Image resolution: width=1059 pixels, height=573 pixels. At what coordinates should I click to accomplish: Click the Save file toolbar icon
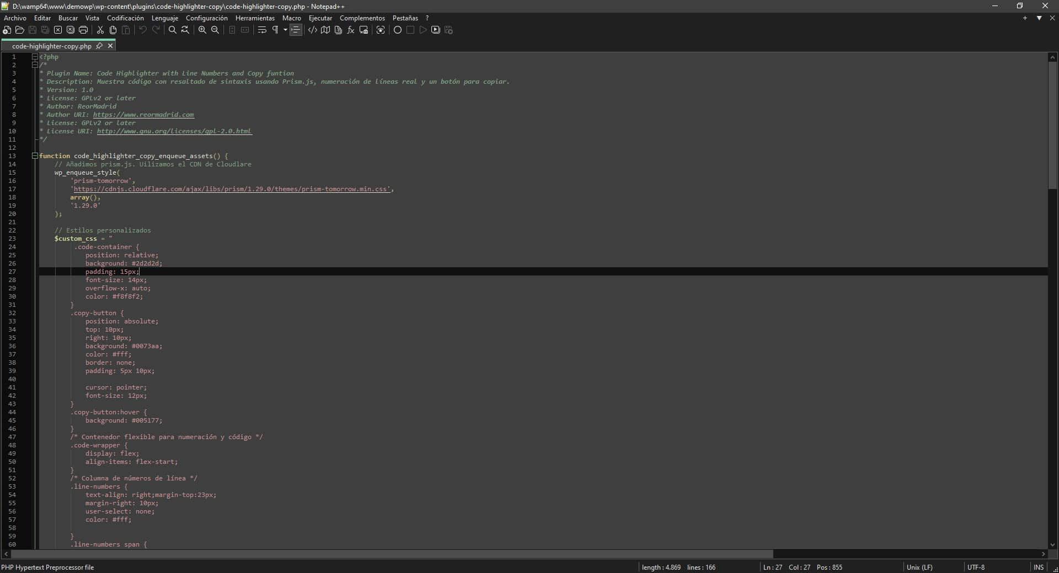33,30
